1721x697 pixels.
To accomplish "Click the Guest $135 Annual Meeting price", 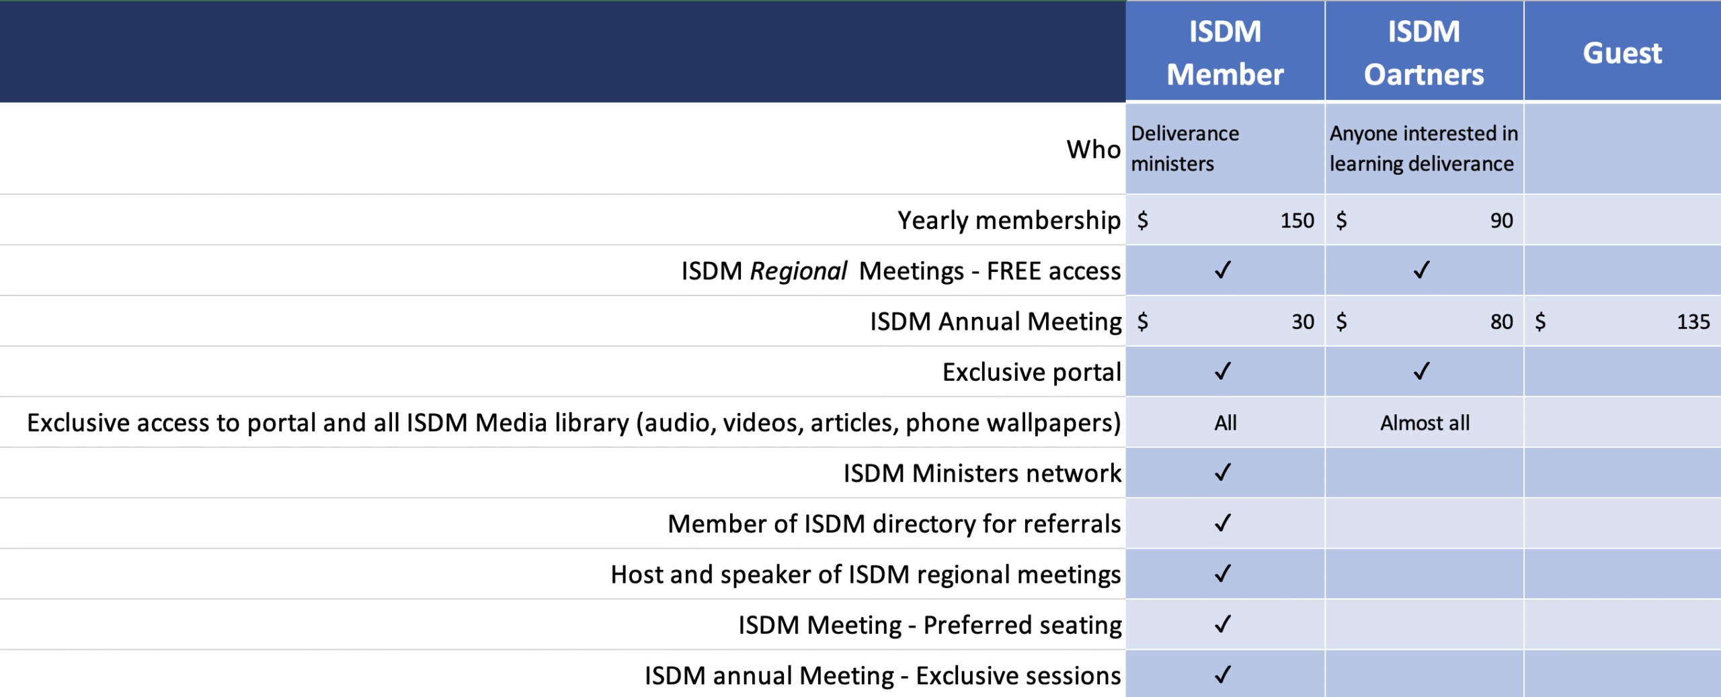I will click(1622, 322).
